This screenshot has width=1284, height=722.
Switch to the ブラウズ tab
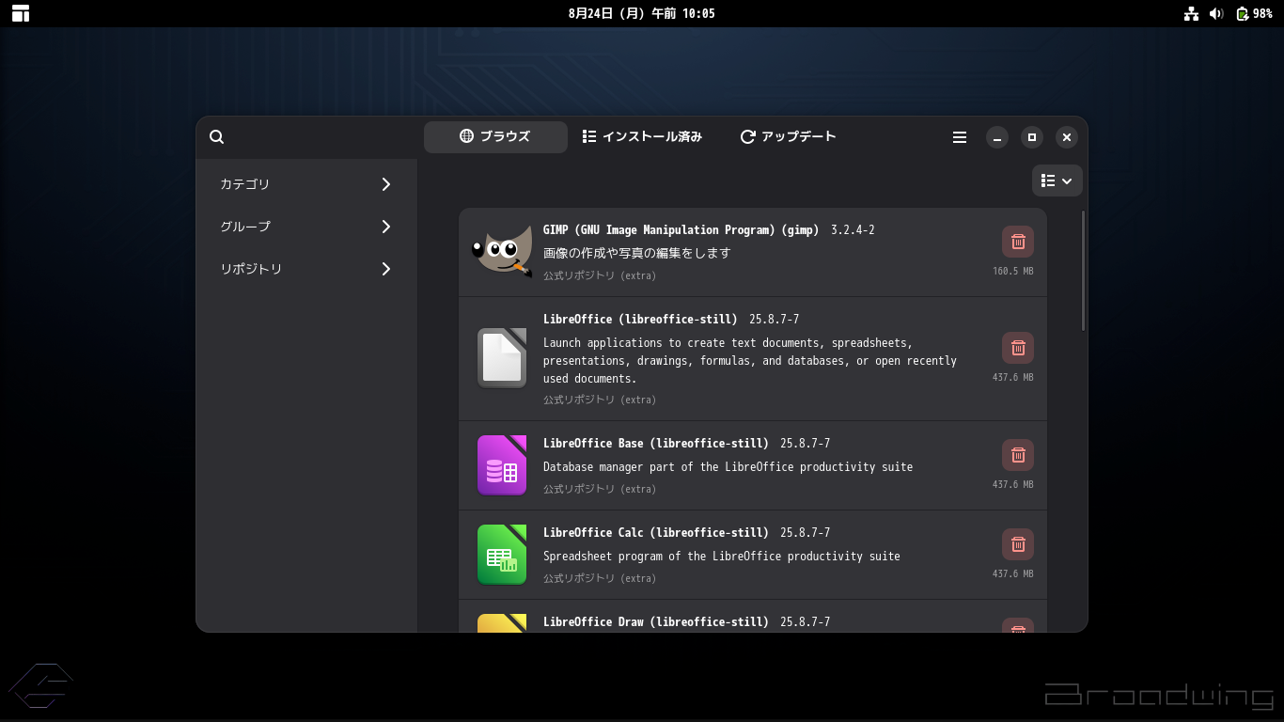point(495,137)
